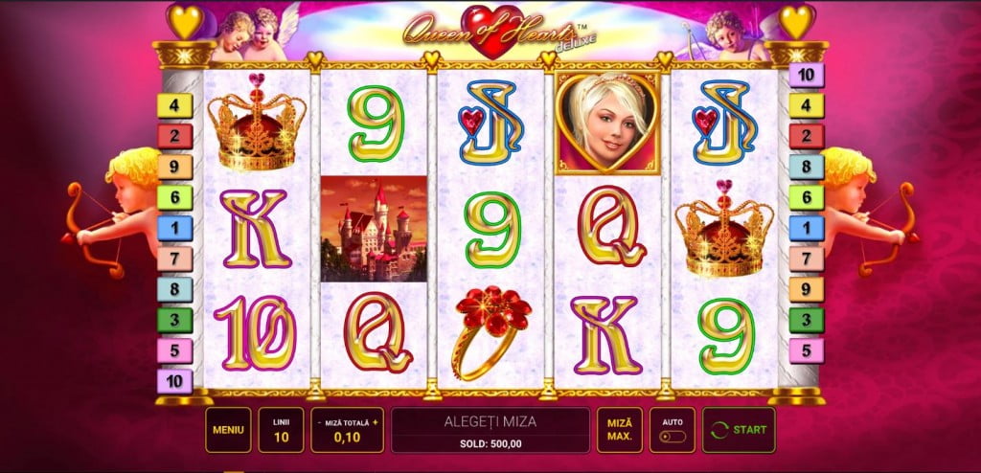
Task: Select payline 4 marker on left
Action: pyautogui.click(x=174, y=105)
